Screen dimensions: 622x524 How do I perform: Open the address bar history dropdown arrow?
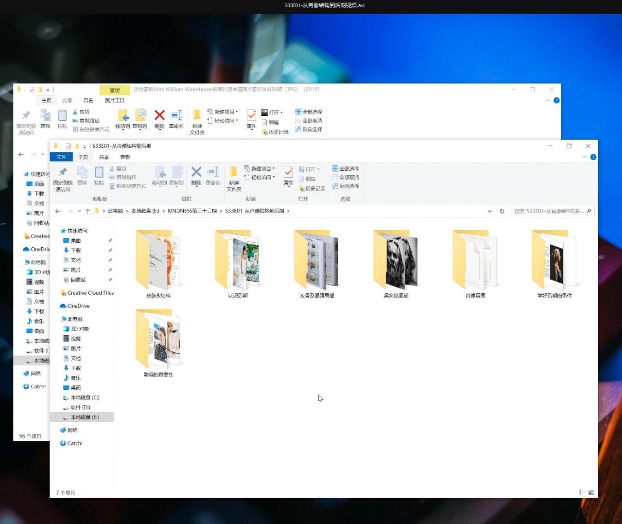pos(489,211)
